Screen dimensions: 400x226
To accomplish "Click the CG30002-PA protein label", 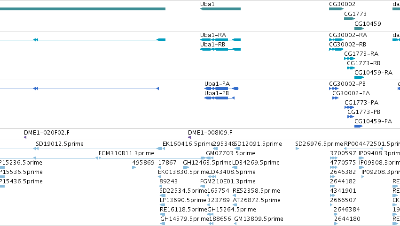I will tap(351, 93).
